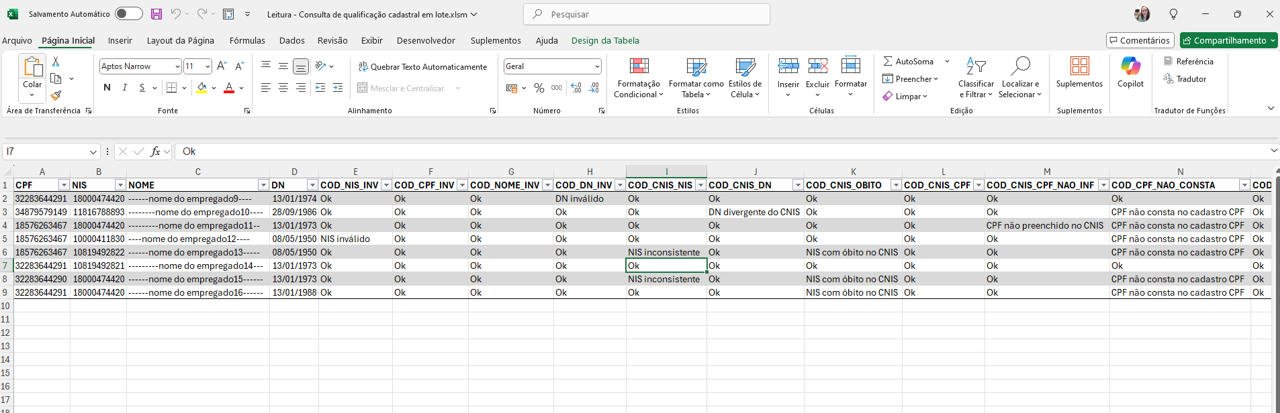Apply the yellow fill color swatch
The width and height of the screenshot is (1280, 413).
tap(201, 88)
